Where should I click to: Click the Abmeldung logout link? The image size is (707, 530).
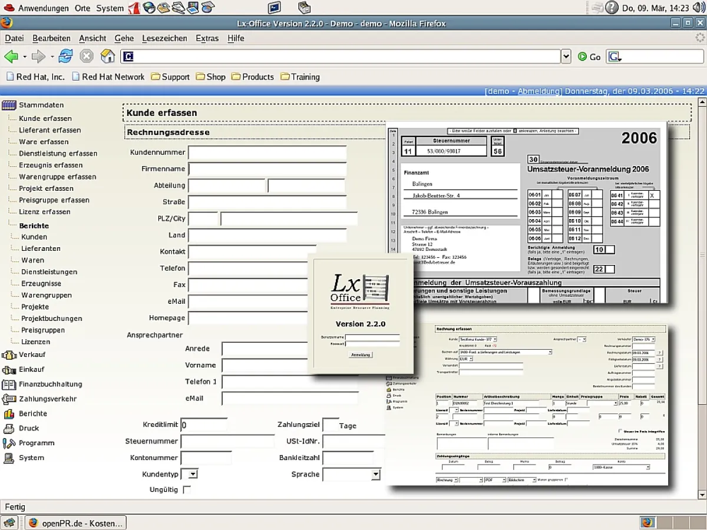point(537,91)
